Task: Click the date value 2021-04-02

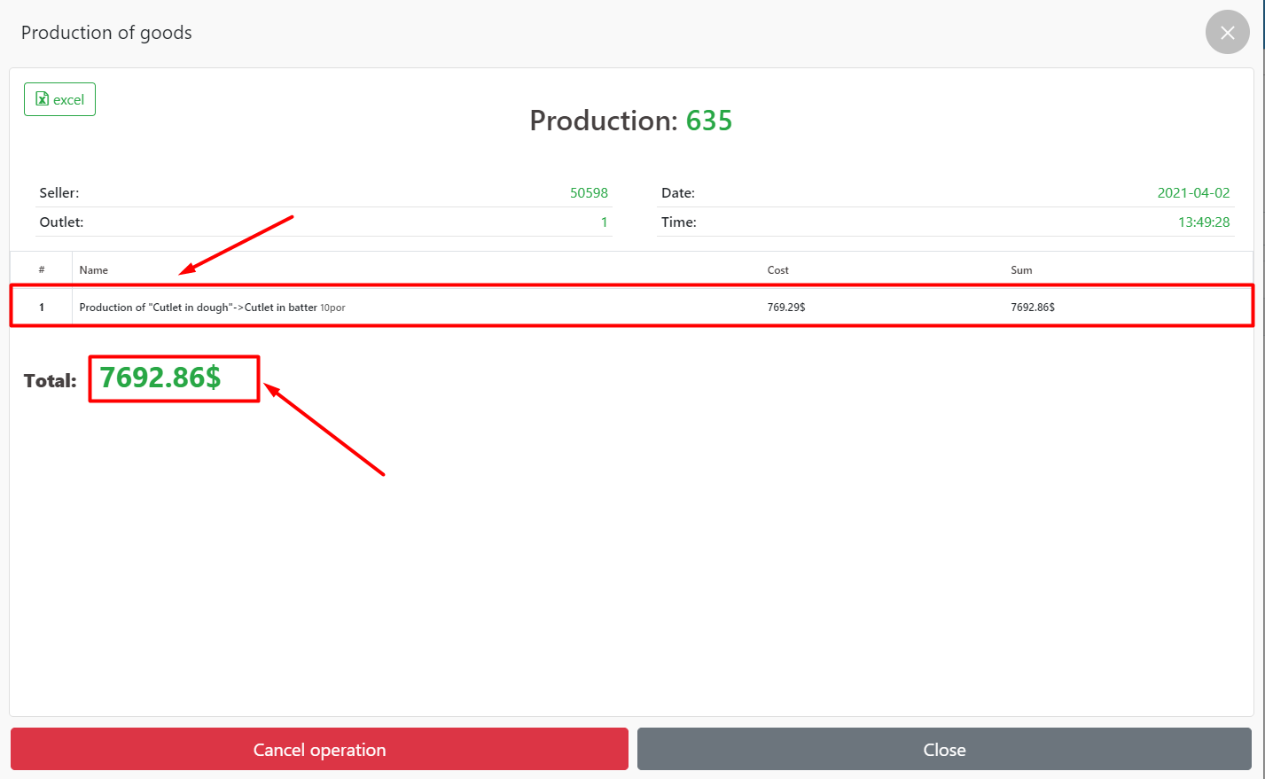Action: tap(1193, 193)
